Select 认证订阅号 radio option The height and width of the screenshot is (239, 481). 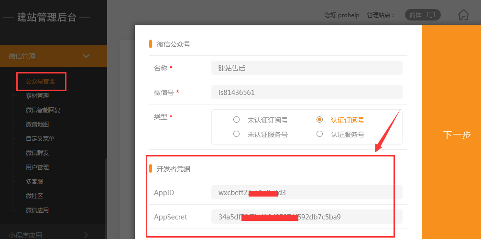tap(319, 120)
